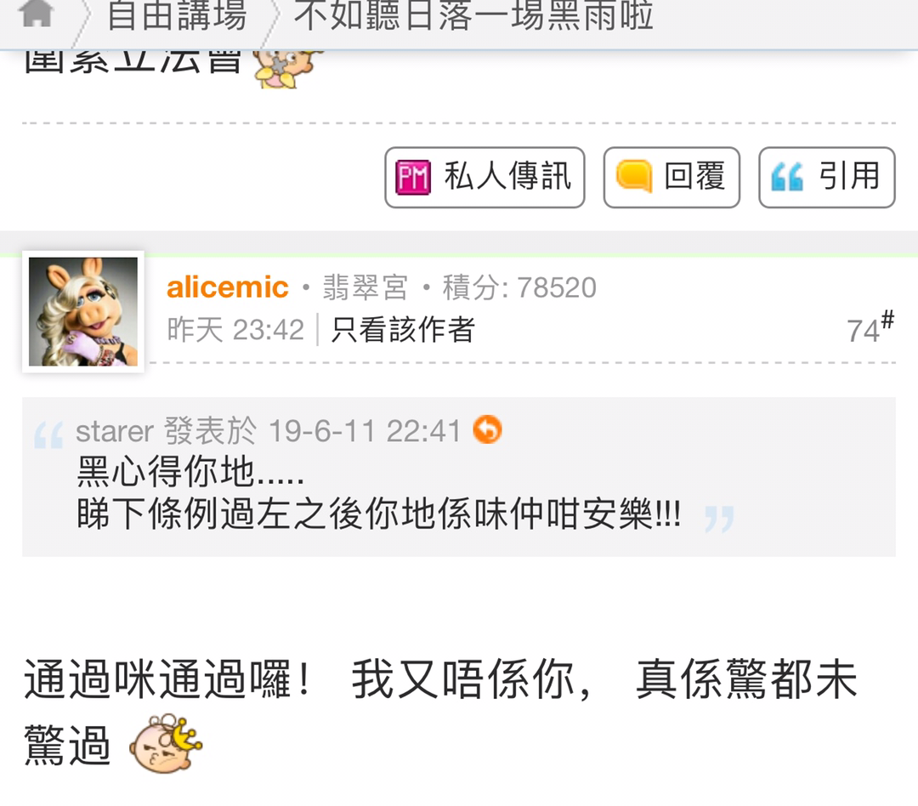Go to forum home via house icon

tap(37, 13)
